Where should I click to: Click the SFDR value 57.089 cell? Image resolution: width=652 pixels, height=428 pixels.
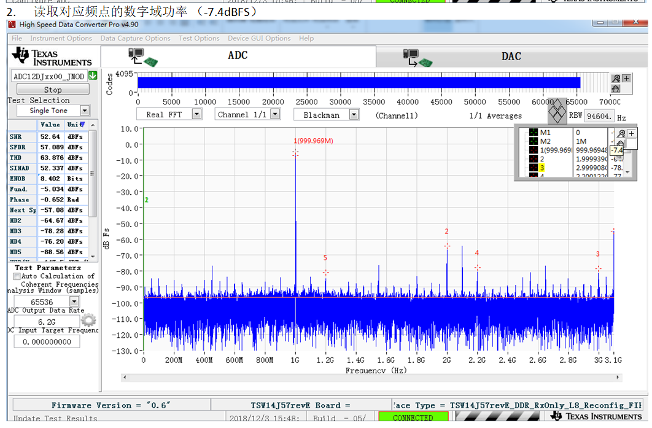click(x=51, y=147)
